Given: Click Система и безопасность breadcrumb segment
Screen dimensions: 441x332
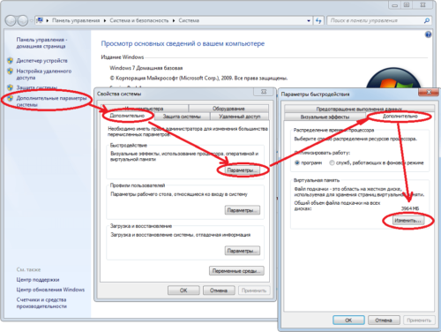Looking at the screenshot, I should (139, 20).
